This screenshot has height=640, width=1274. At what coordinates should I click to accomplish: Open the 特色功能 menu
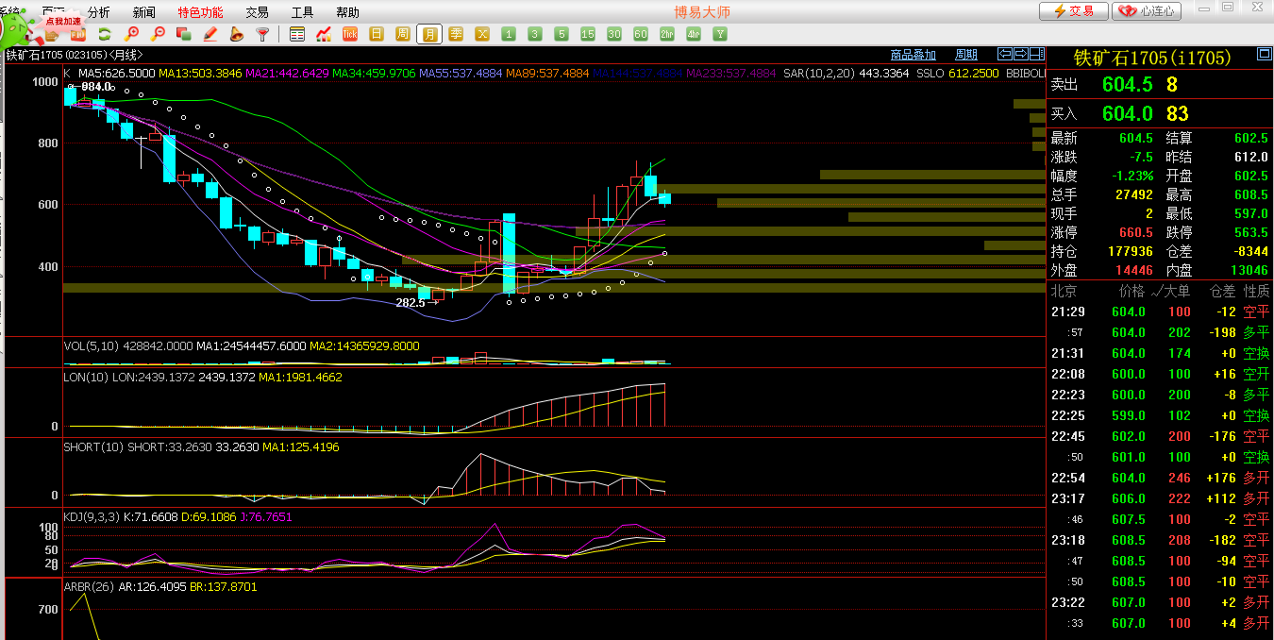coord(200,12)
